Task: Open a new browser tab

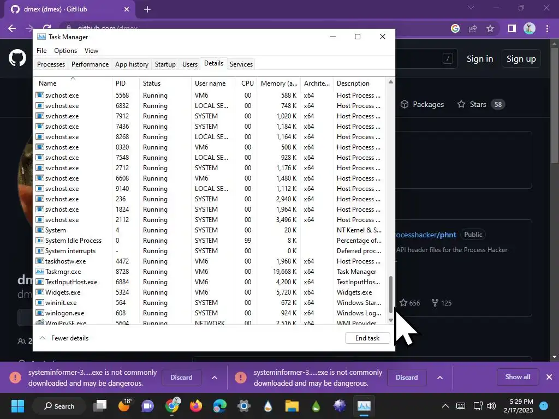Action: 147,10
